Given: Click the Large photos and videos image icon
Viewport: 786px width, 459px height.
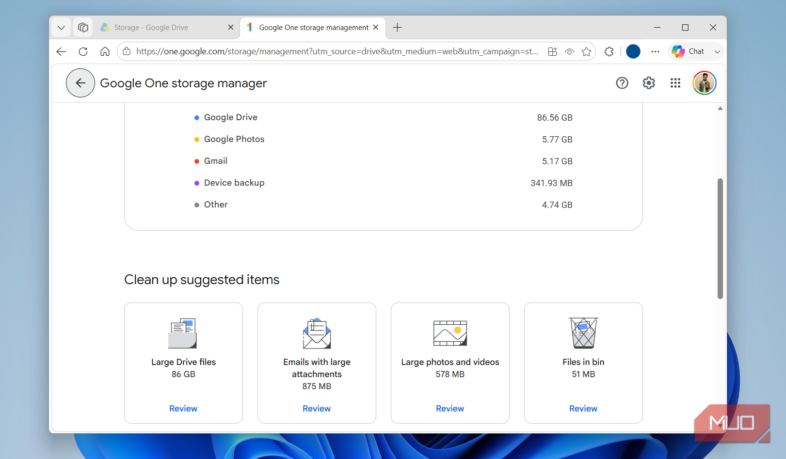Looking at the screenshot, I should (x=450, y=333).
